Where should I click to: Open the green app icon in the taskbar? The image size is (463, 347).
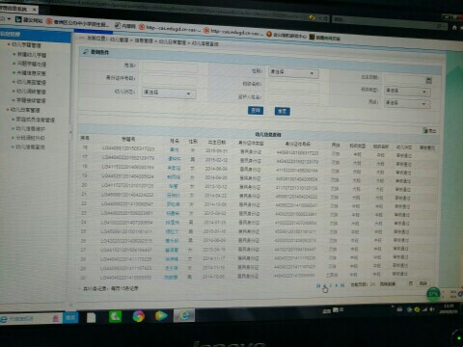pyautogui.click(x=116, y=316)
